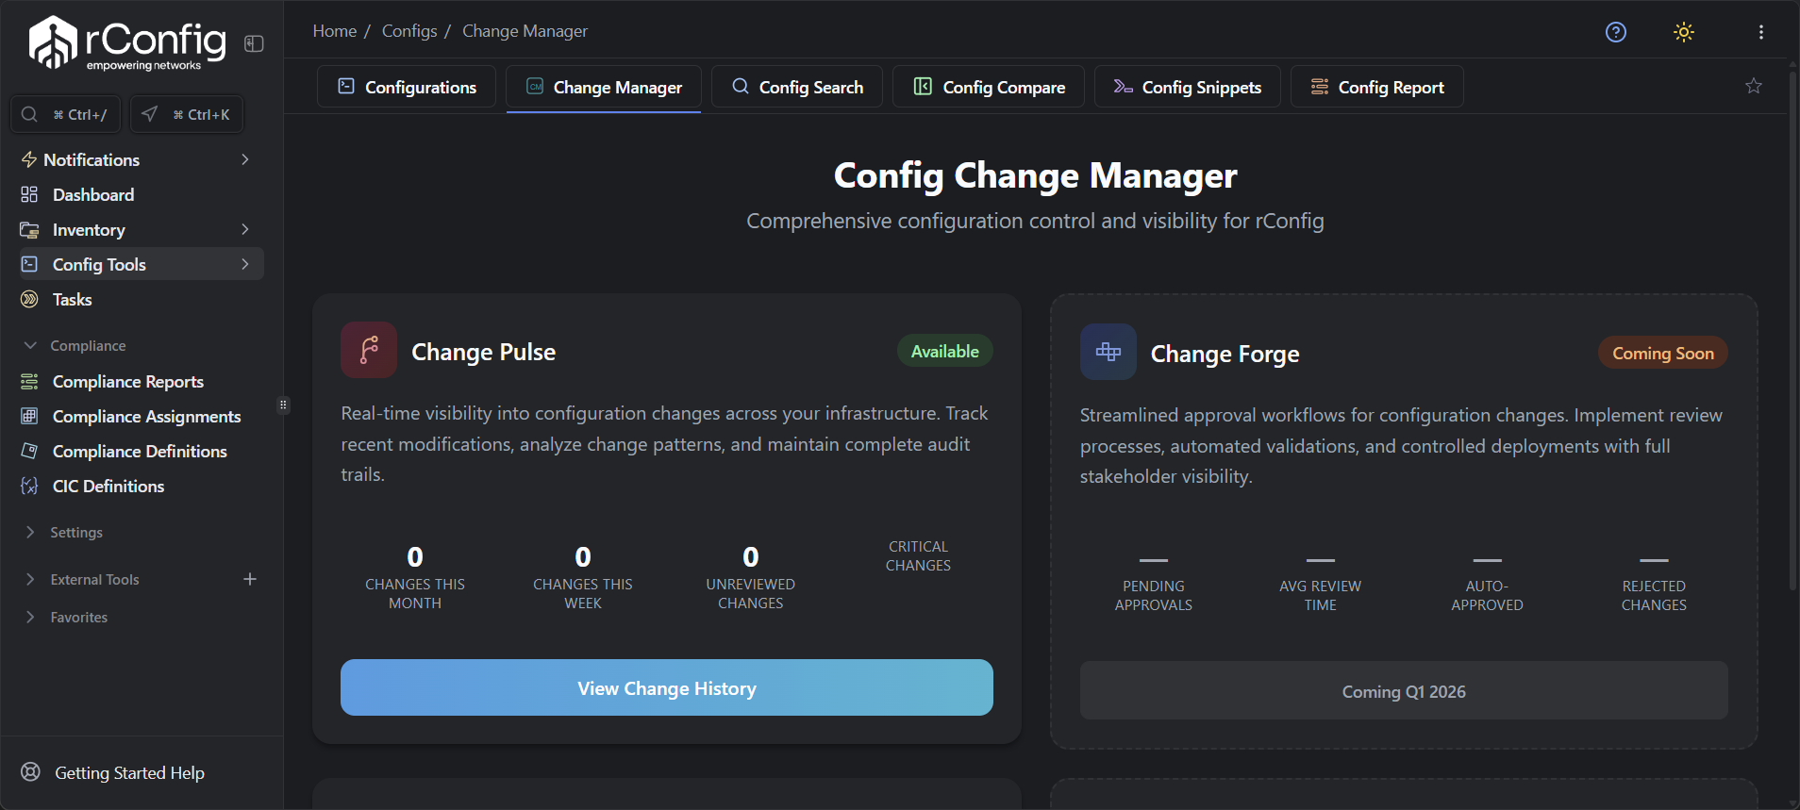Image resolution: width=1800 pixels, height=810 pixels.
Task: Add an external tool with plus icon
Action: (250, 579)
